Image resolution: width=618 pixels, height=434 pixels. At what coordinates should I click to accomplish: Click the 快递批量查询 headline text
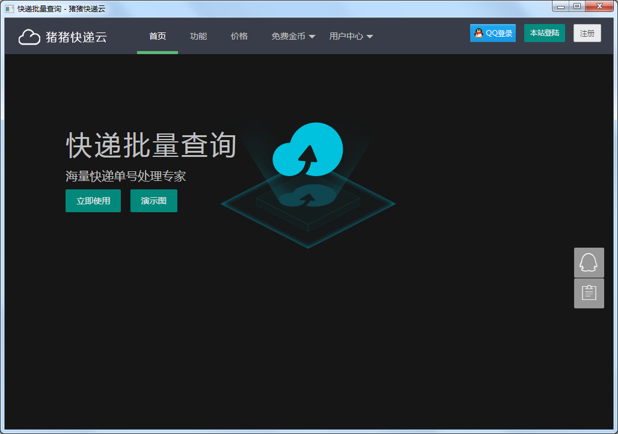pos(151,145)
